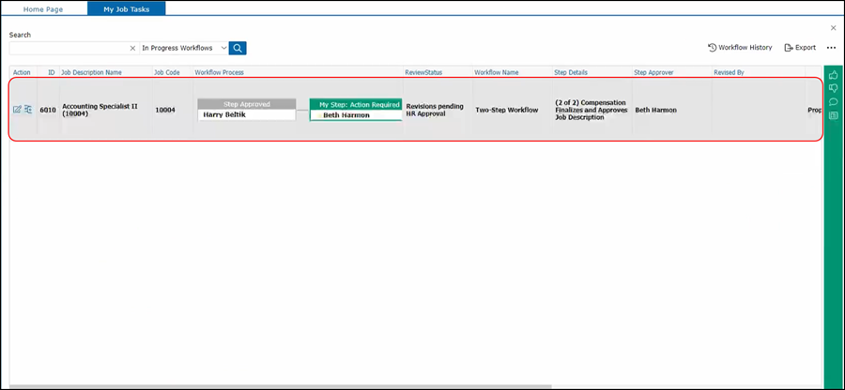The width and height of the screenshot is (845, 390).
Task: Click the blue magnifier search button
Action: 238,48
